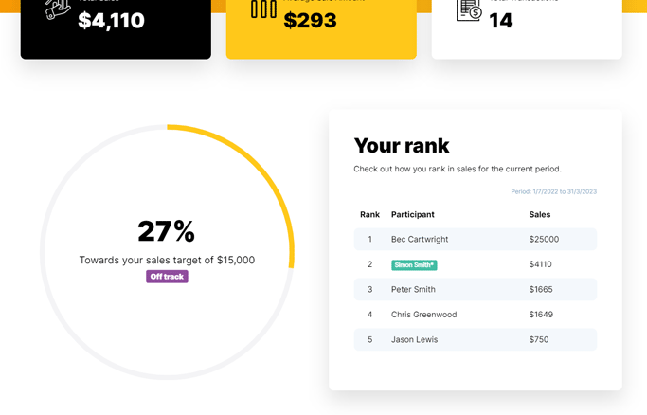This screenshot has height=415, width=647.
Task: Select Jason Lewis in the rank table
Action: 414,339
